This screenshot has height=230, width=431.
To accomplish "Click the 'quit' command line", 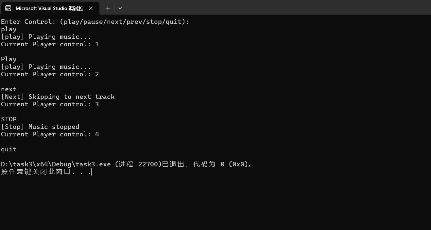I will coord(9,149).
